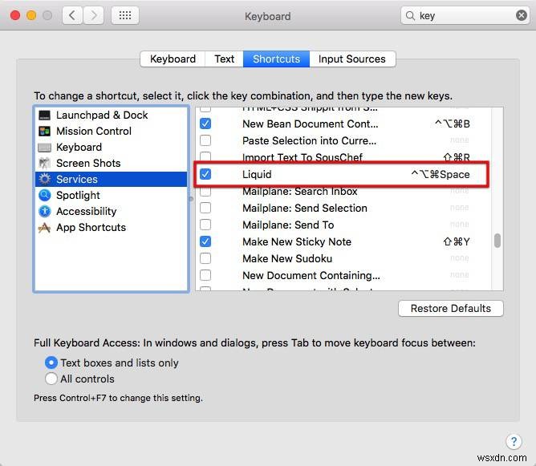Screen dimensions: 536x466
Task: Select Accessibility category
Action: (x=111, y=211)
